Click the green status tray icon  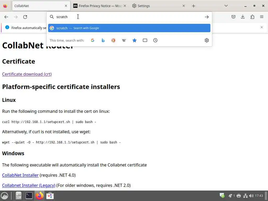(222, 195)
